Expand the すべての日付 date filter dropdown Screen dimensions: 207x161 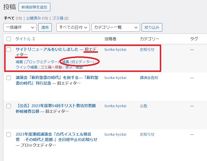[73, 27]
